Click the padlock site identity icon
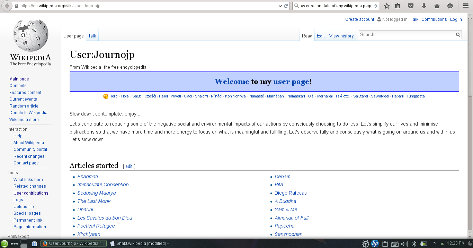Image resolution: width=473 pixels, height=248 pixels. [17, 6]
